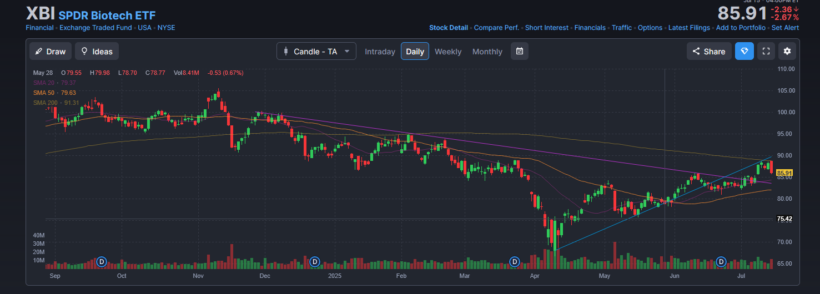Enter fullscreen chart mode

tap(766, 52)
